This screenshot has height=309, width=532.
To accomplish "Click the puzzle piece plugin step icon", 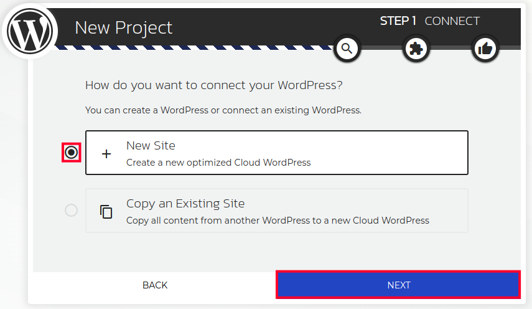I will (416, 49).
